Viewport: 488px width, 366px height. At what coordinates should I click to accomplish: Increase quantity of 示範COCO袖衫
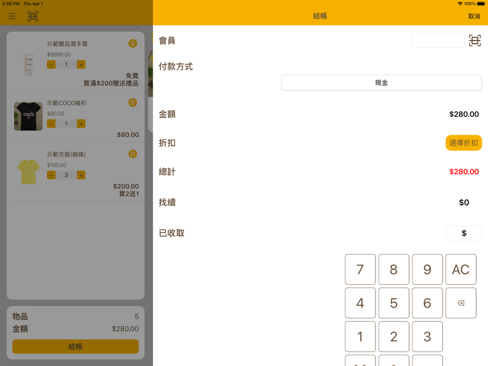click(x=81, y=124)
